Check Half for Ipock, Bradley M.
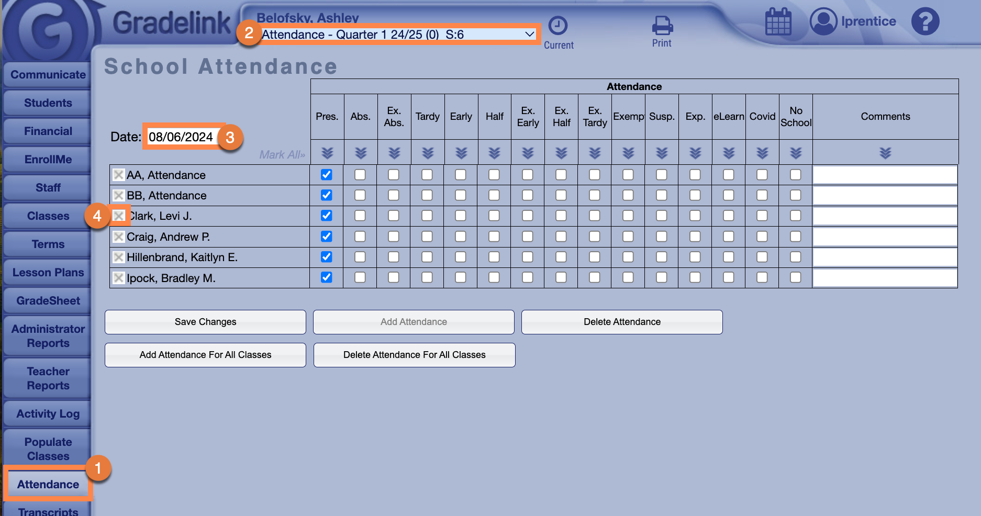The height and width of the screenshot is (516, 981). click(x=494, y=277)
